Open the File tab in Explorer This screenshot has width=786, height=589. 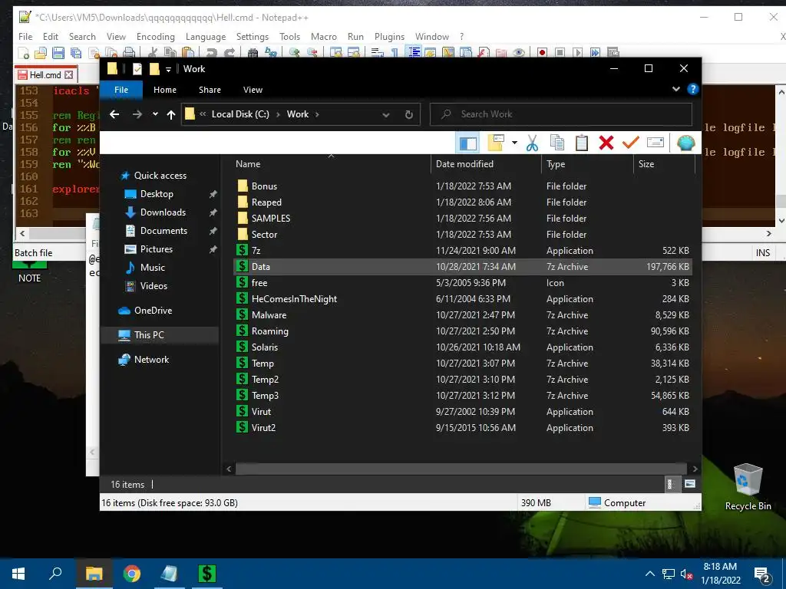(121, 90)
